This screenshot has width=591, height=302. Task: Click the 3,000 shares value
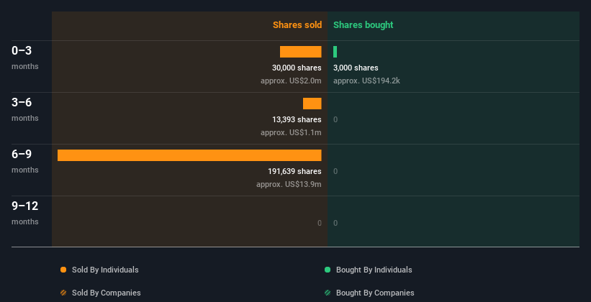pos(356,68)
